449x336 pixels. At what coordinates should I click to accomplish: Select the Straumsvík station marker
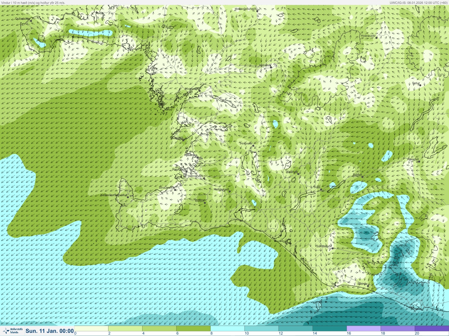pyautogui.click(x=175, y=190)
